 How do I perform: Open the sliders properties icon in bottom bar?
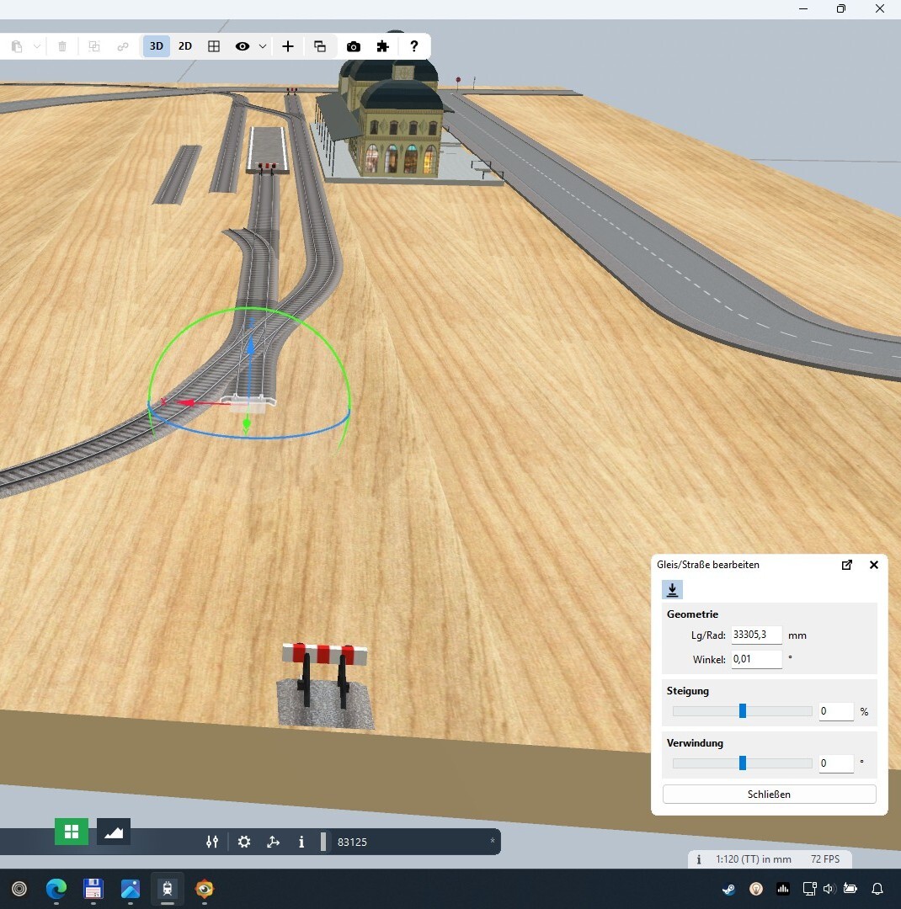[212, 842]
